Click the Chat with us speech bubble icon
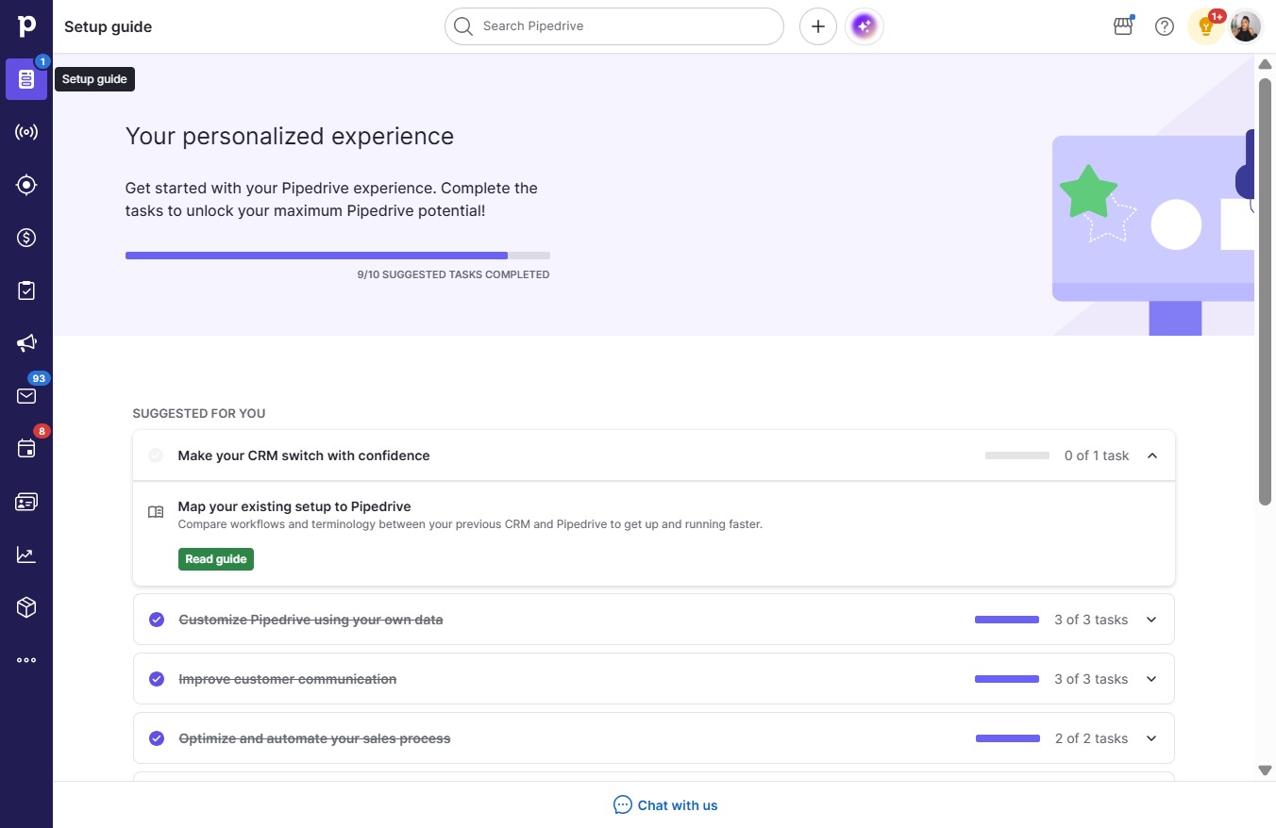The height and width of the screenshot is (828, 1276). point(623,804)
